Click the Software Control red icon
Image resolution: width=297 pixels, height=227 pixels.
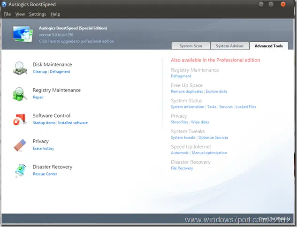(x=19, y=119)
